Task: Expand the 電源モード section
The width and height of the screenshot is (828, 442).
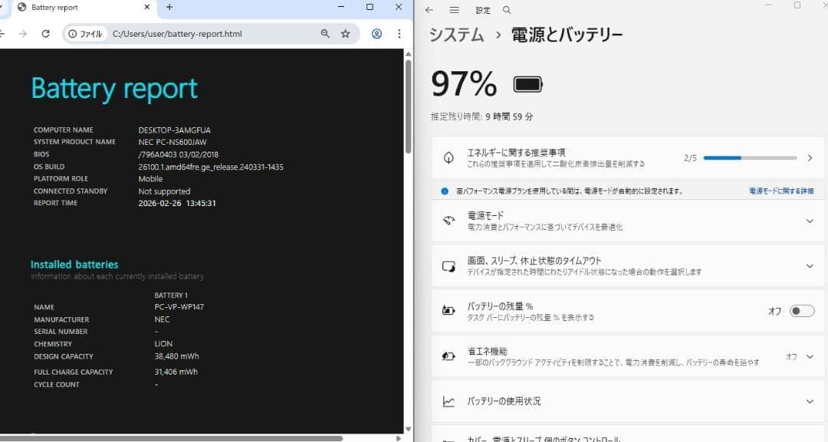Action: click(809, 221)
